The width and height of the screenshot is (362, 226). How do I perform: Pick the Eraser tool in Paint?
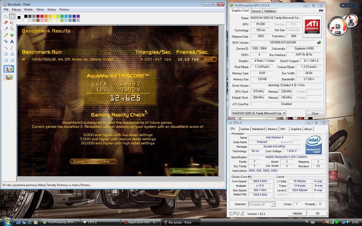[6, 23]
